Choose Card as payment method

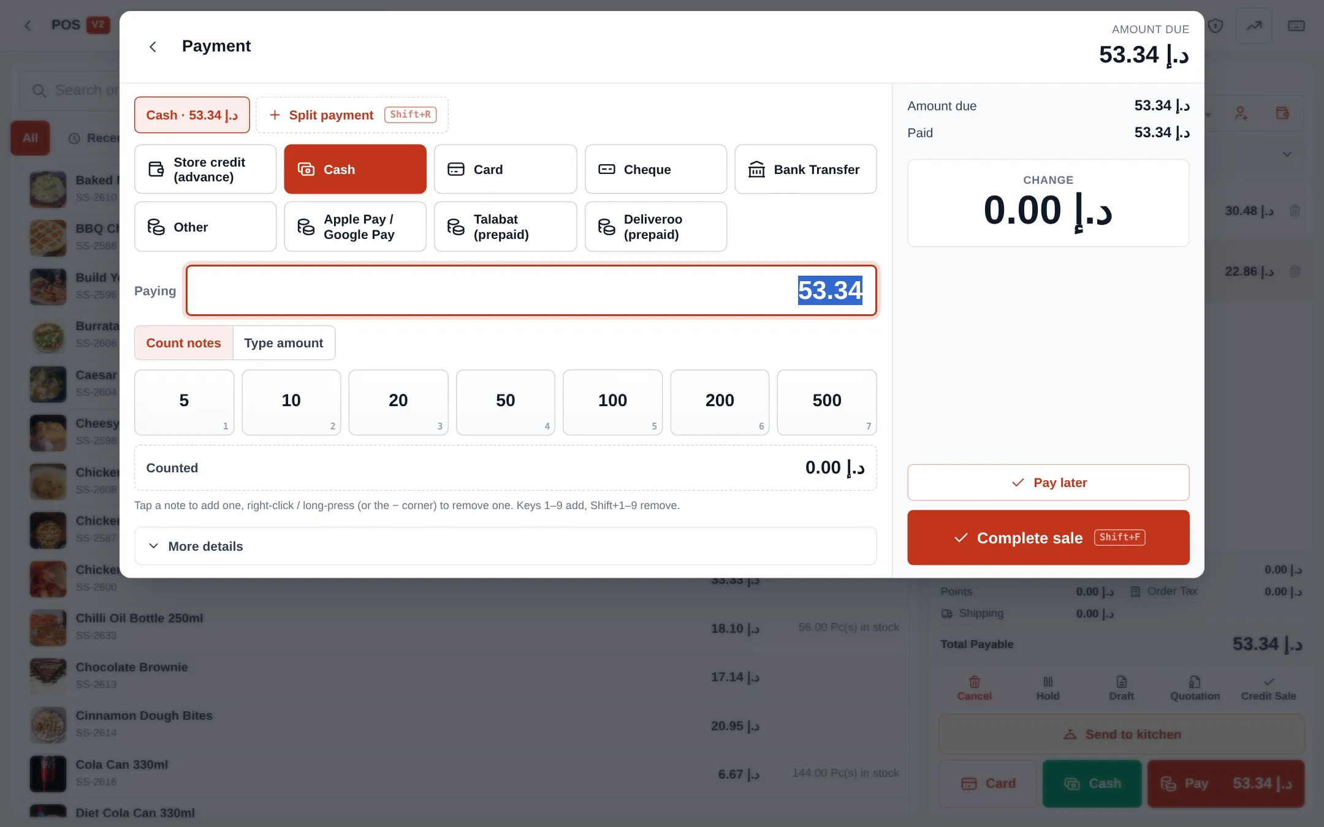505,169
